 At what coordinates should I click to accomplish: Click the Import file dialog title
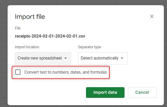(x=30, y=17)
